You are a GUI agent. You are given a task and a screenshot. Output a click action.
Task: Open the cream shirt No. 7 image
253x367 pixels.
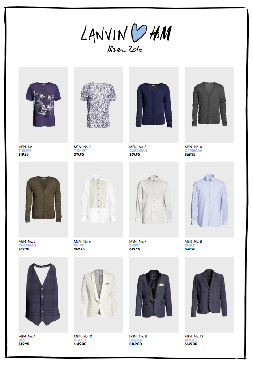click(154, 200)
